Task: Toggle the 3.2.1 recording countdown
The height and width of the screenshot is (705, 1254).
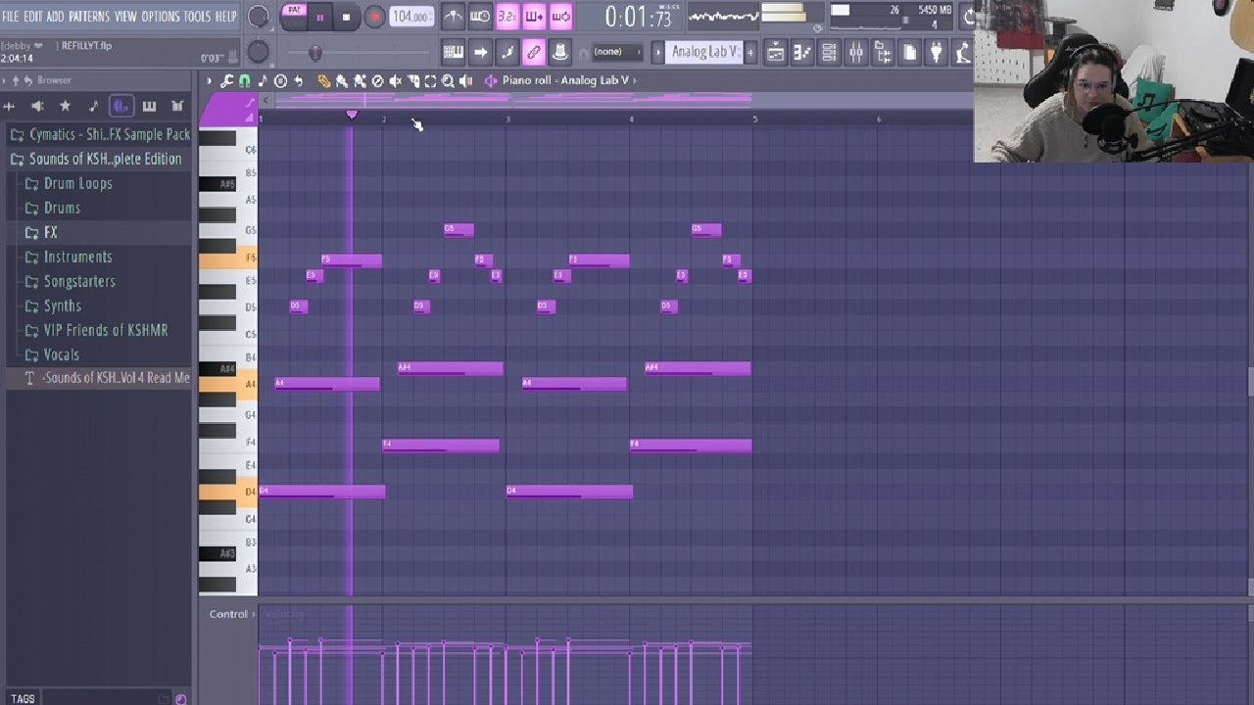Action: click(x=507, y=17)
